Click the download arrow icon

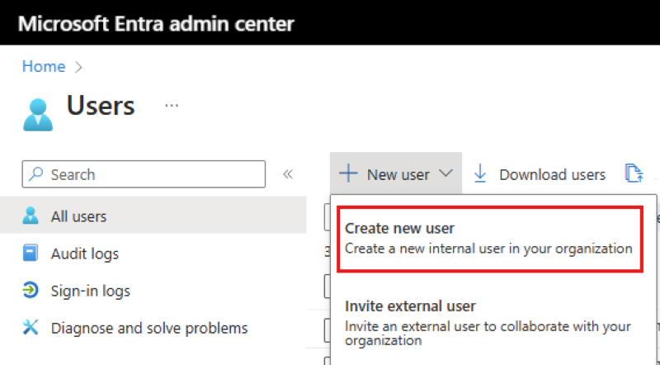tap(480, 173)
